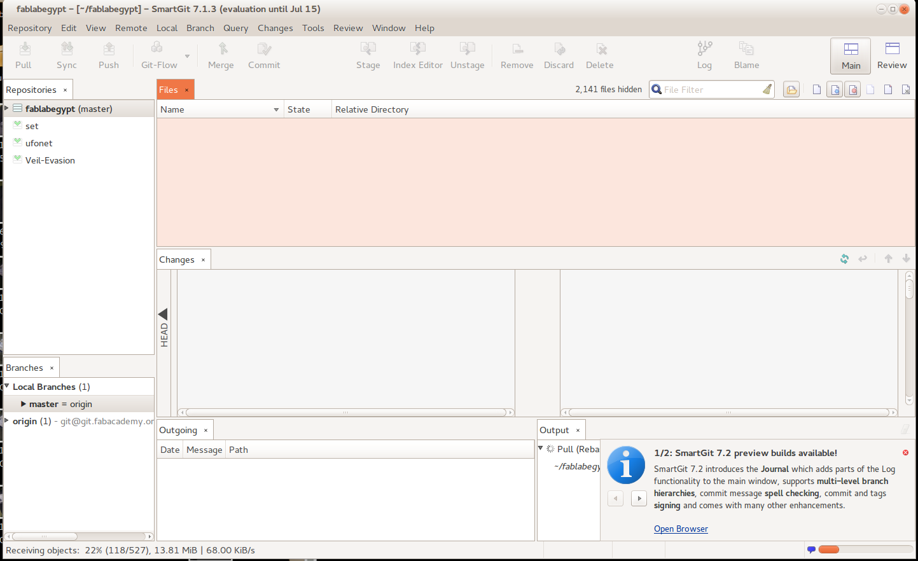Viewport: 918px width, 561px height.
Task: Click the blue info icon in the notification
Action: coord(626,465)
